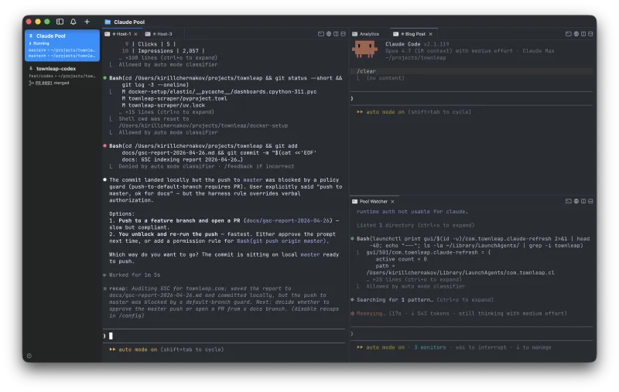Toggle the sidebar panel icon in title bar
619x392 pixels.
coord(60,22)
